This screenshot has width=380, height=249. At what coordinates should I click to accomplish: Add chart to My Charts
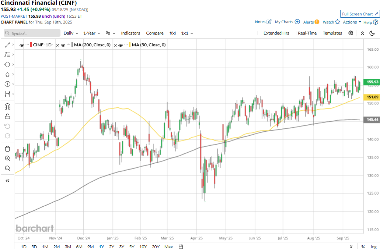[x=287, y=22]
